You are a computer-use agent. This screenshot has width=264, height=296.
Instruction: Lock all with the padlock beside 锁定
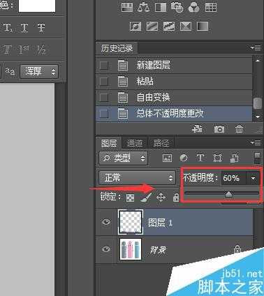tap(176, 197)
